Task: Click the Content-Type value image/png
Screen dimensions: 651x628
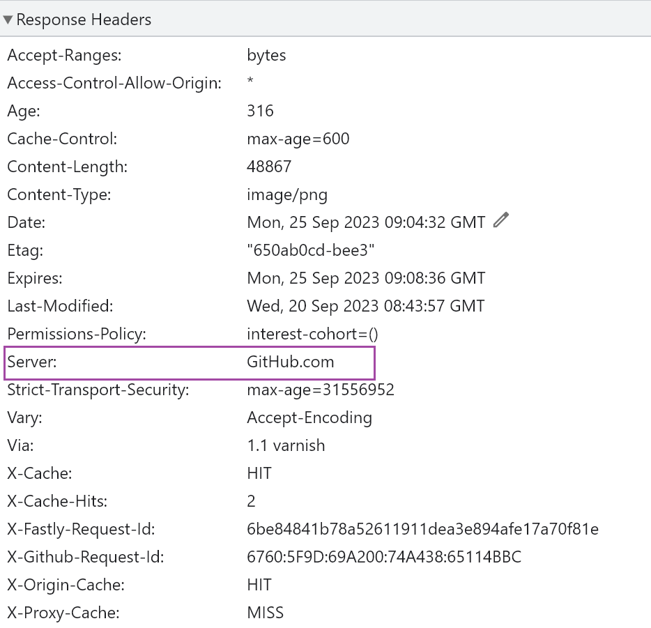Action: pyautogui.click(x=286, y=195)
